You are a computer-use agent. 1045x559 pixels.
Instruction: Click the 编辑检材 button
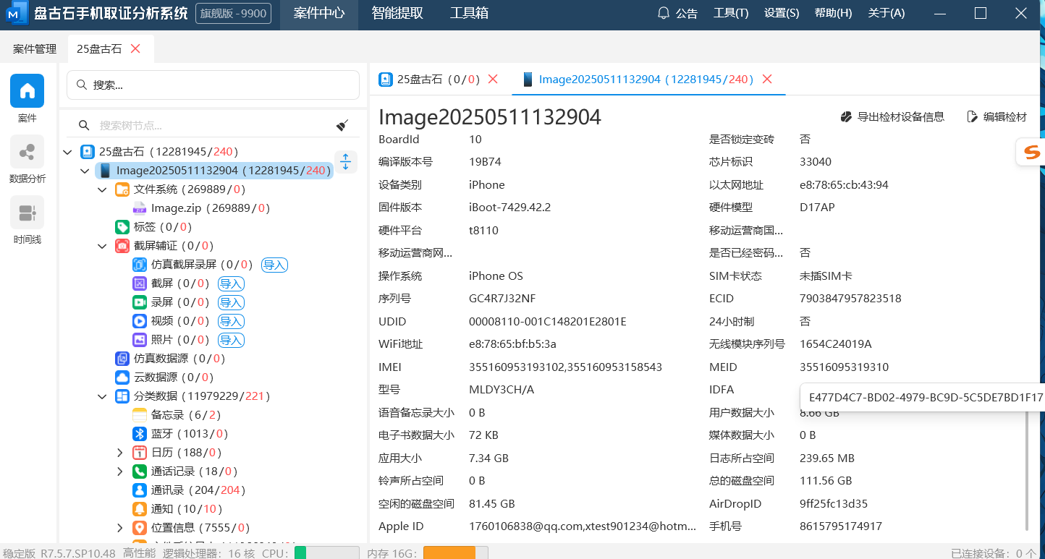pyautogui.click(x=997, y=116)
